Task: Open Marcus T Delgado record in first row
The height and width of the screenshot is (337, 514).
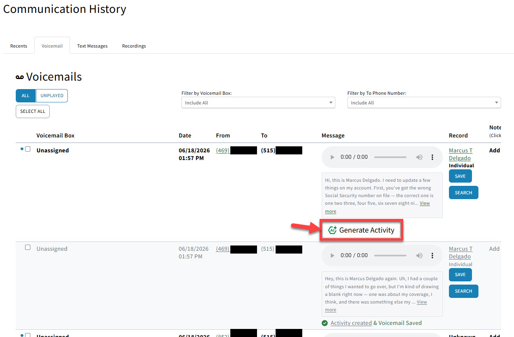Action: (461, 154)
